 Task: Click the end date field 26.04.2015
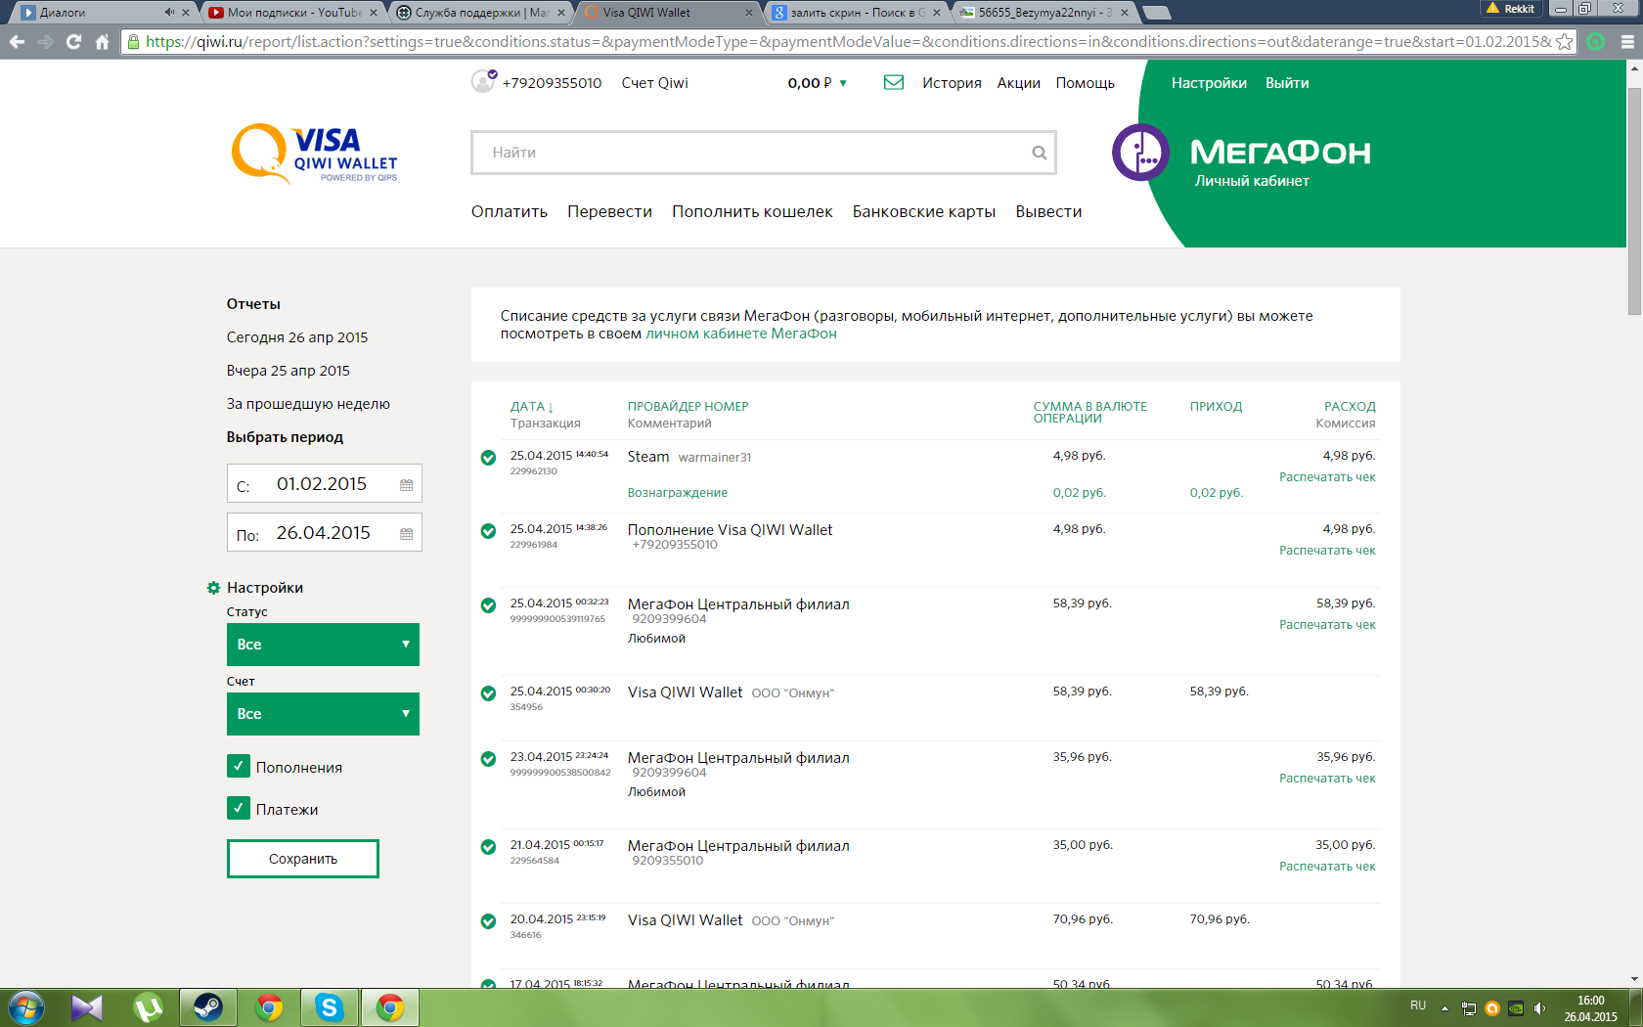(x=325, y=532)
